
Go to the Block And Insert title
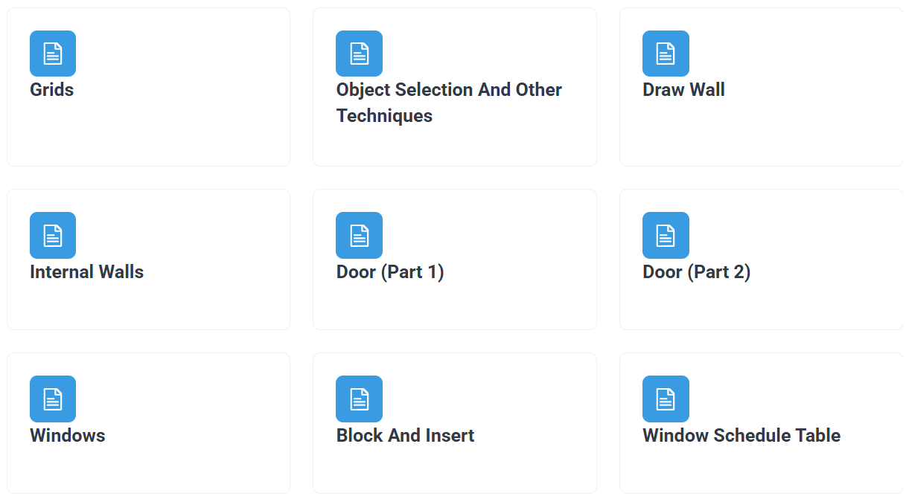tap(405, 436)
